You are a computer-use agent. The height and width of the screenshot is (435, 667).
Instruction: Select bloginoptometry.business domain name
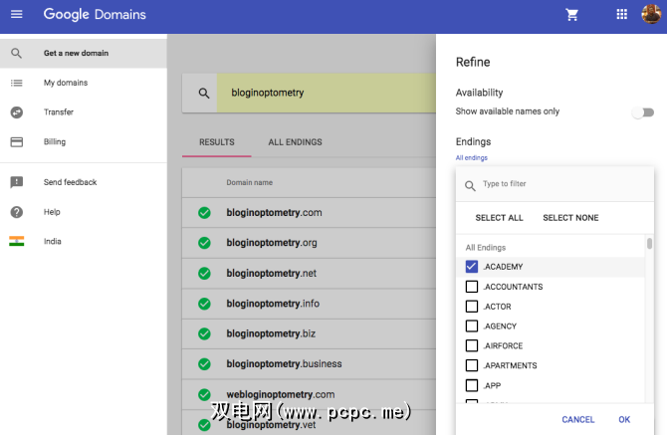284,364
